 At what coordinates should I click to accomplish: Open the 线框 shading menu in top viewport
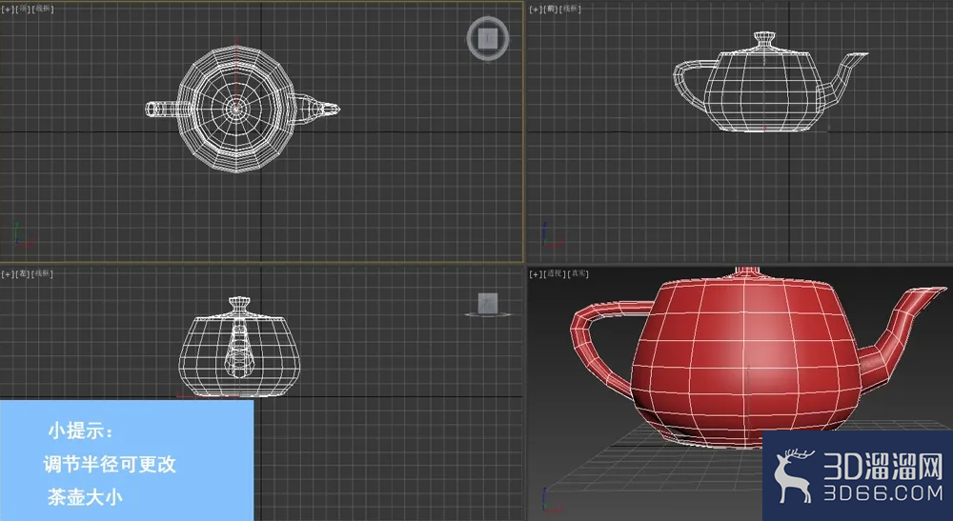click(43, 10)
